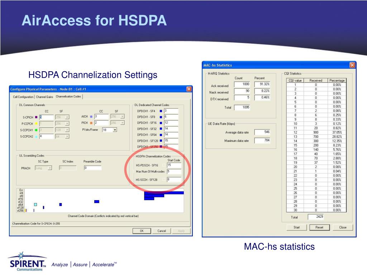Click the S-CCPCH2 cyan color swatch

coord(36,136)
